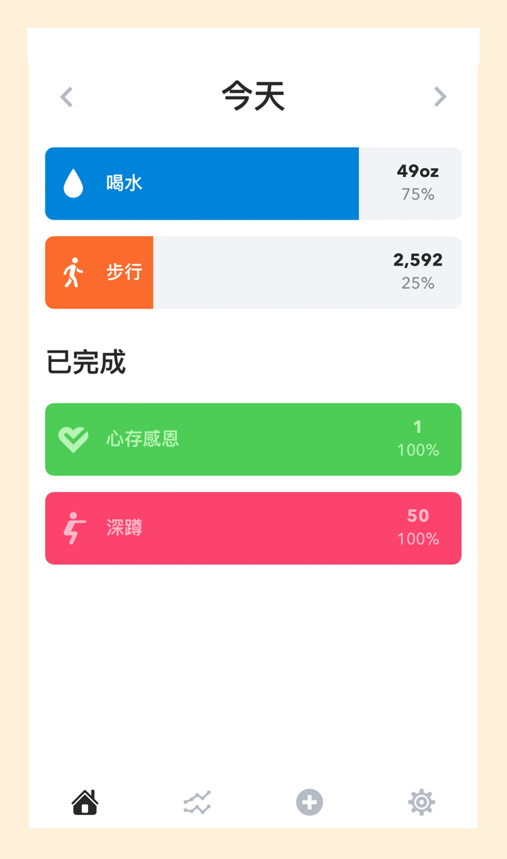The image size is (507, 859).
Task: Tap the 49oz water amount
Action: tap(418, 171)
